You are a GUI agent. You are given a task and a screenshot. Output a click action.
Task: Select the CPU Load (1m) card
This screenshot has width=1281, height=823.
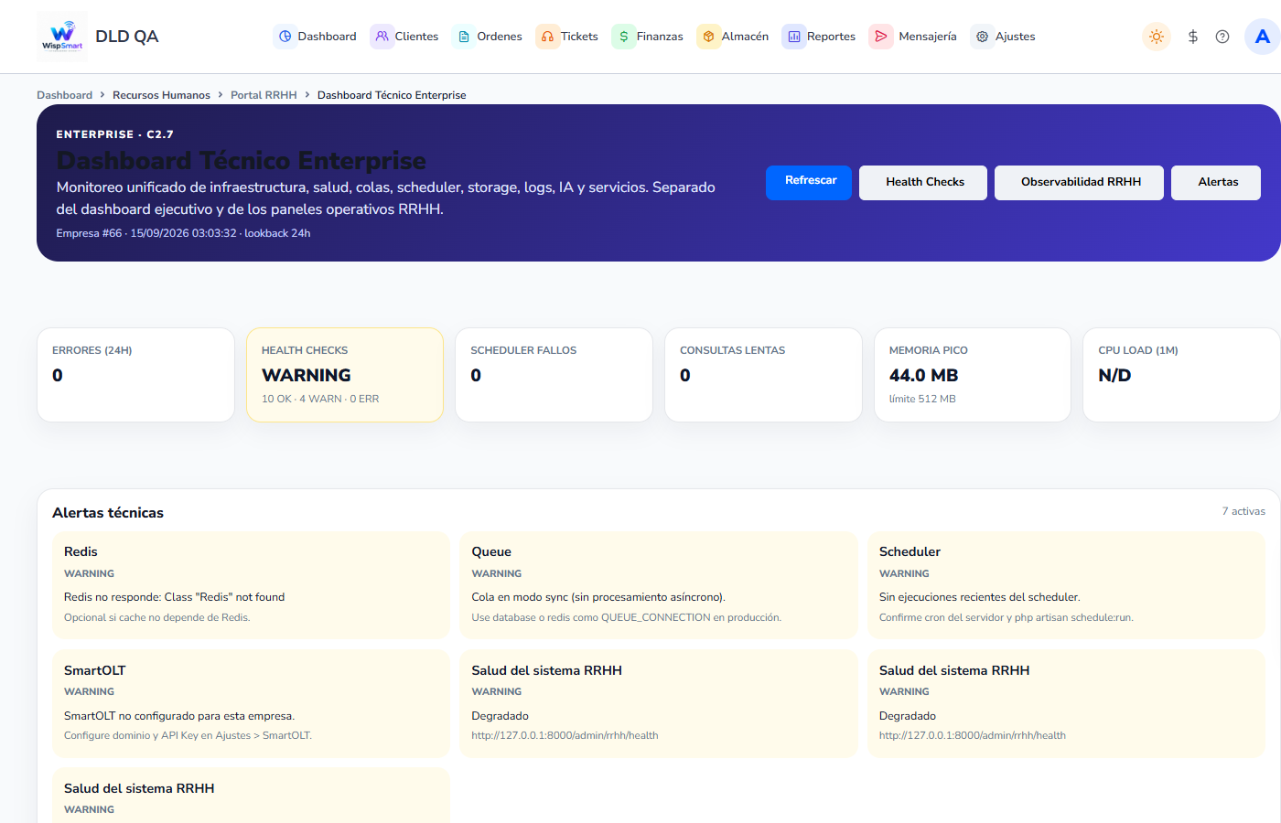(x=1181, y=375)
